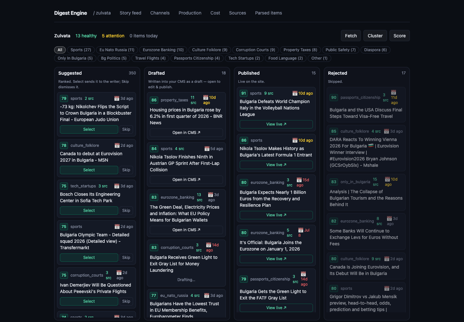Select the All filter chip
The width and height of the screenshot is (464, 322).
(60, 50)
